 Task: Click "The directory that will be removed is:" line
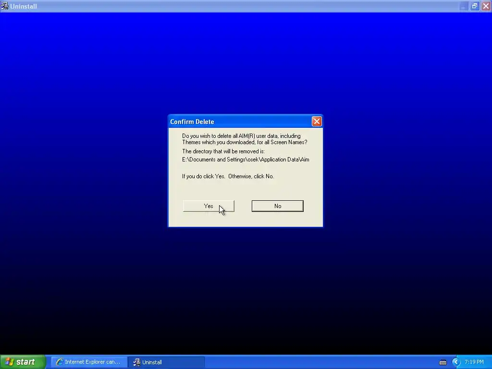click(x=223, y=151)
